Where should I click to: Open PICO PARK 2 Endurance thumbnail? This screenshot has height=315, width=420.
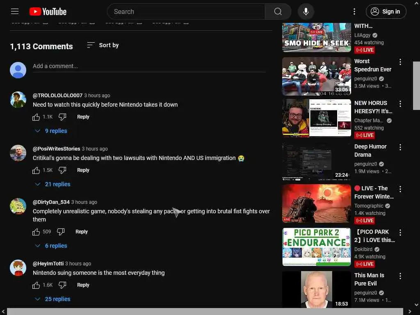pos(317,247)
